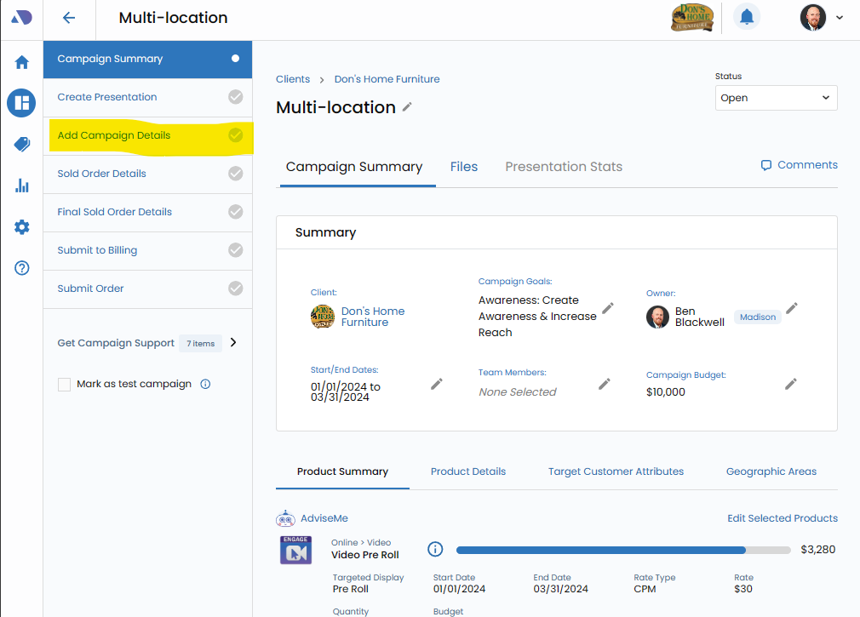Open the Comments link
The image size is (860, 617).
pyautogui.click(x=799, y=165)
